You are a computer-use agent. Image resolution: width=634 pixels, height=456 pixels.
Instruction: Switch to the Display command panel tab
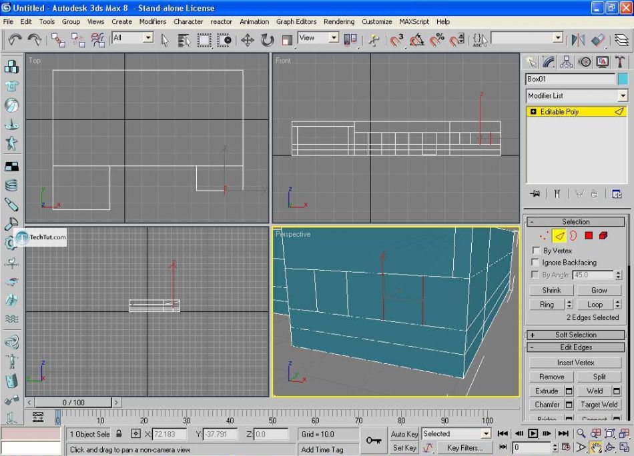[x=602, y=62]
